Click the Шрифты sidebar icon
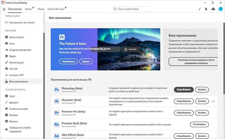This screenshot has height=139, width=225. [x=6, y=102]
